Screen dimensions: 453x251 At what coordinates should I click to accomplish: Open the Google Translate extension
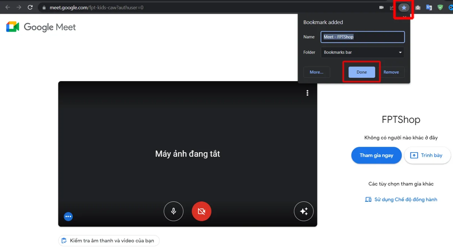tap(429, 8)
